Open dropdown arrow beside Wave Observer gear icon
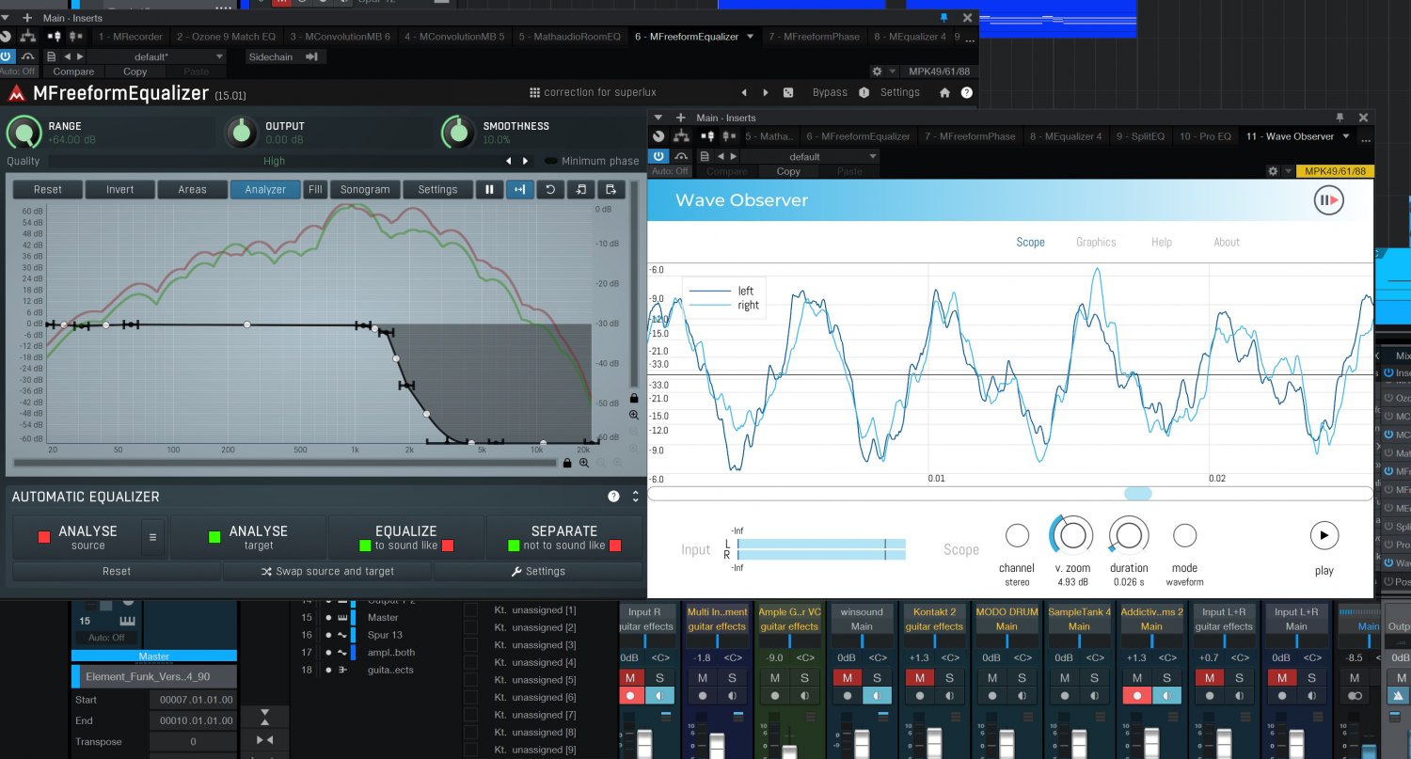The width and height of the screenshot is (1411, 759). pos(1287,171)
